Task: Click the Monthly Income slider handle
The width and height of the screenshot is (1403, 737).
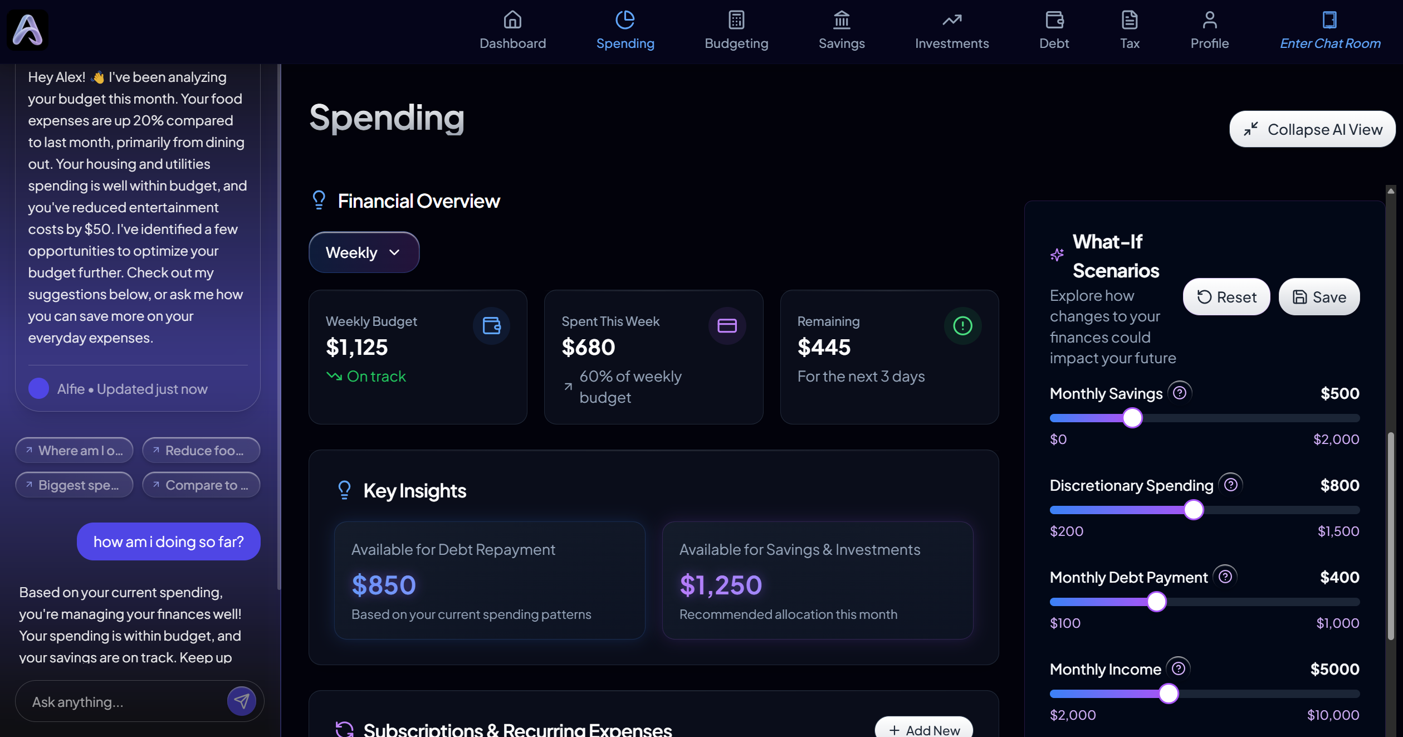Action: pos(1168,694)
